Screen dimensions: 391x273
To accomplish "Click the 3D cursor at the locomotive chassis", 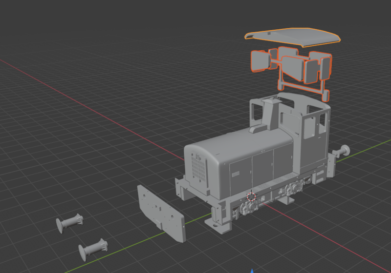I will (251, 196).
